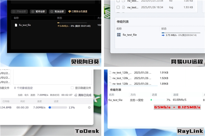Viewport: 205px width, 136px height.
Task: Enable the 显示隐藏文件 checkbox in ToDesk
Action: click(x=72, y=88)
